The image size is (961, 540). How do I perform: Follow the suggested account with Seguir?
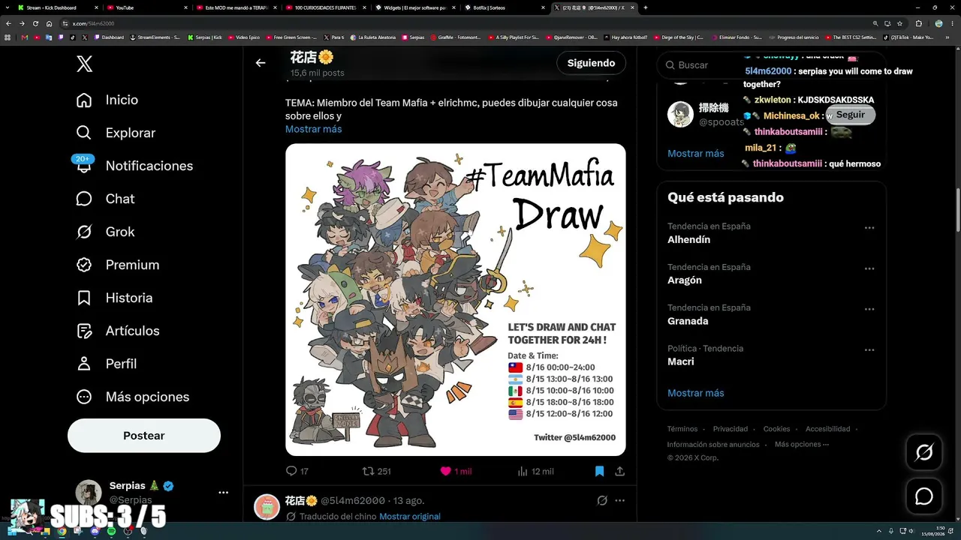(x=851, y=115)
